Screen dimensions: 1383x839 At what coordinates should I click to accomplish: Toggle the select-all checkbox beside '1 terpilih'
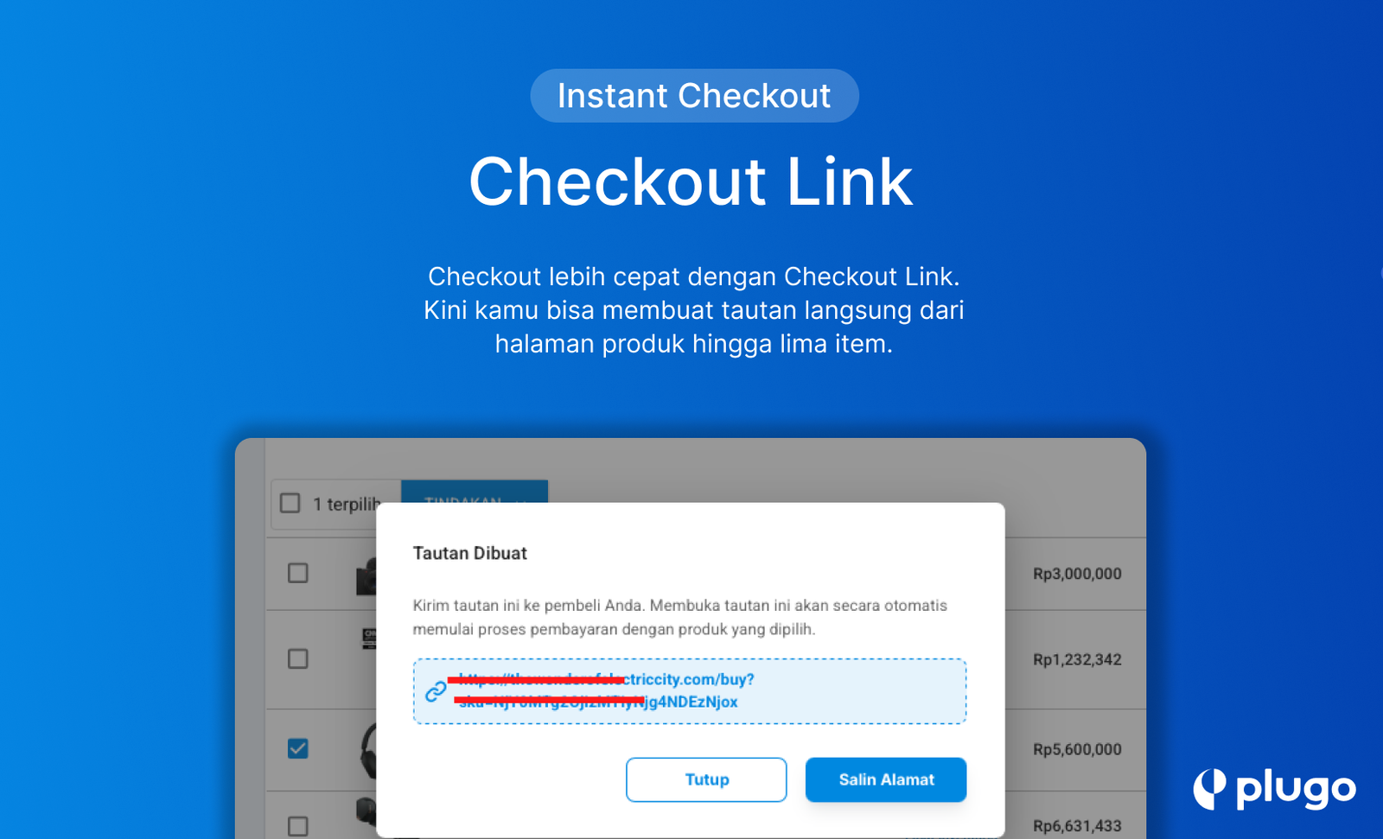[x=290, y=503]
